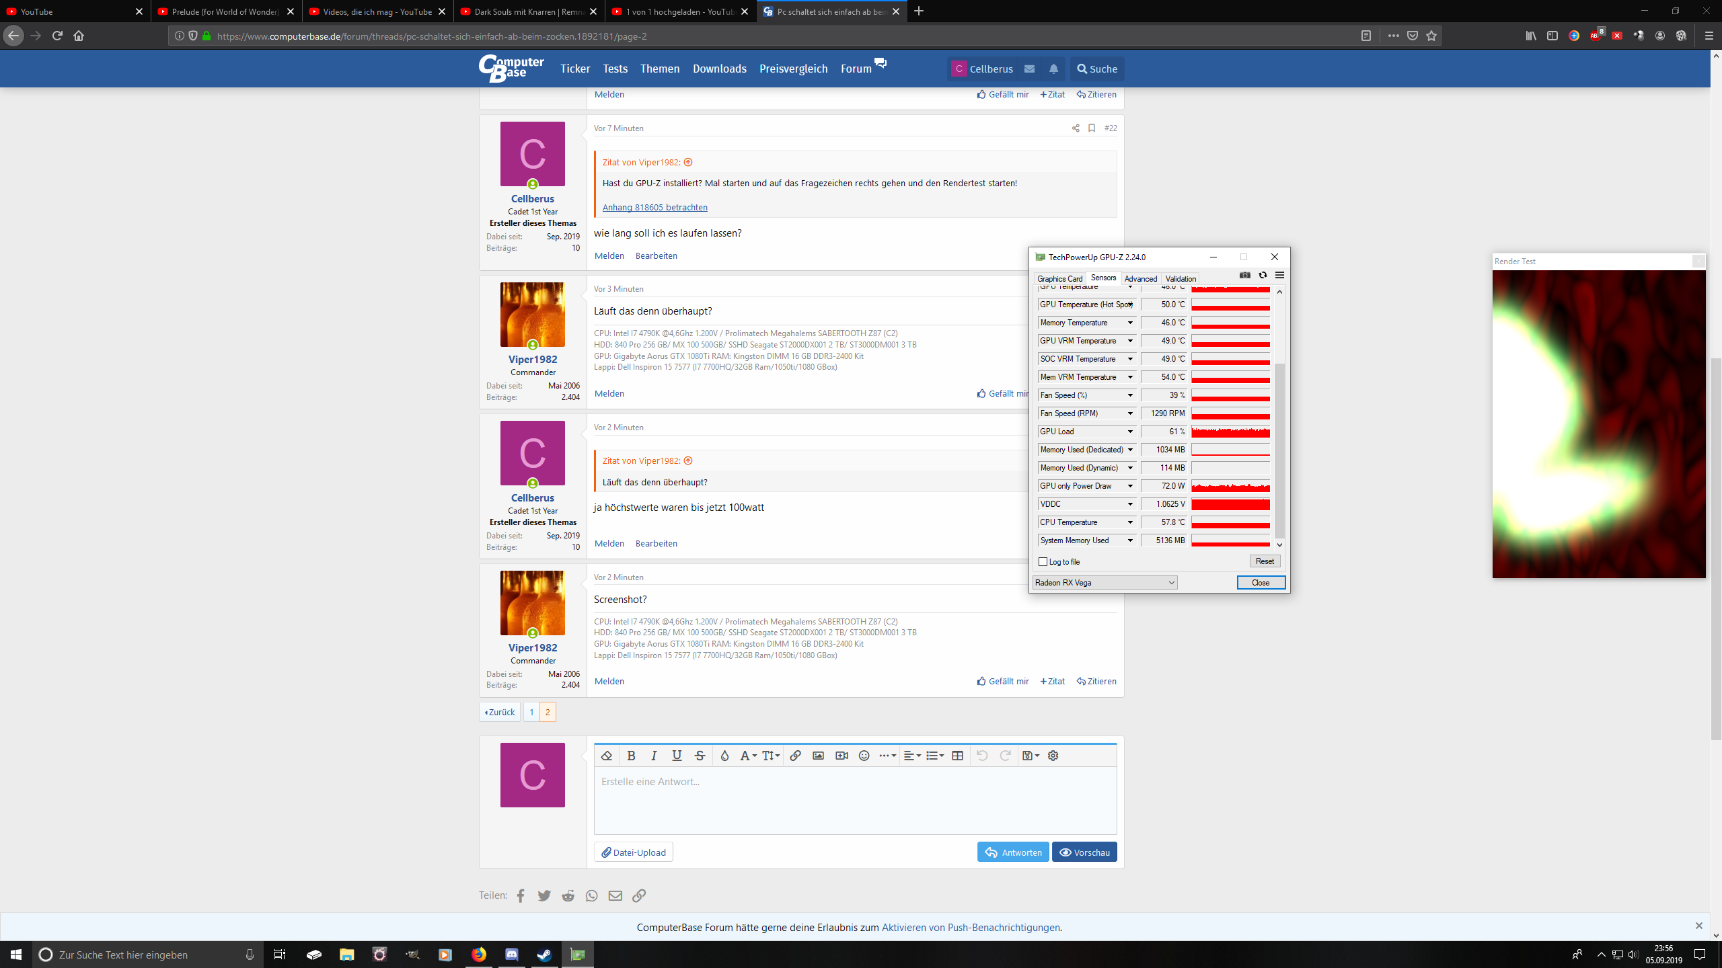
Task: Open the Graphics Card tab in GPU-Z
Action: click(x=1059, y=279)
